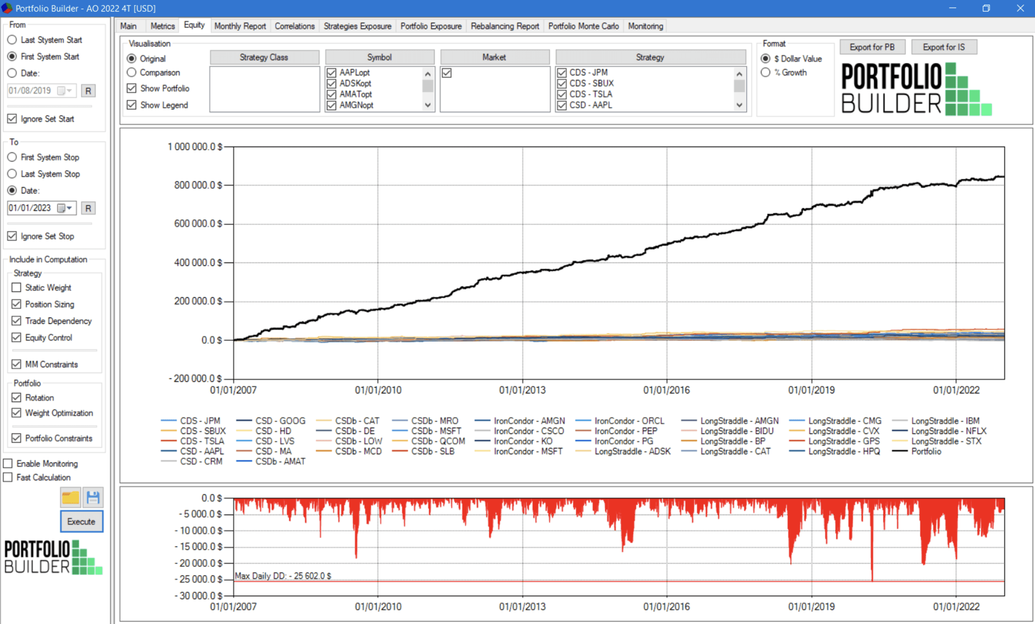
Task: Uncheck AMGNopt symbol
Action: (x=332, y=105)
